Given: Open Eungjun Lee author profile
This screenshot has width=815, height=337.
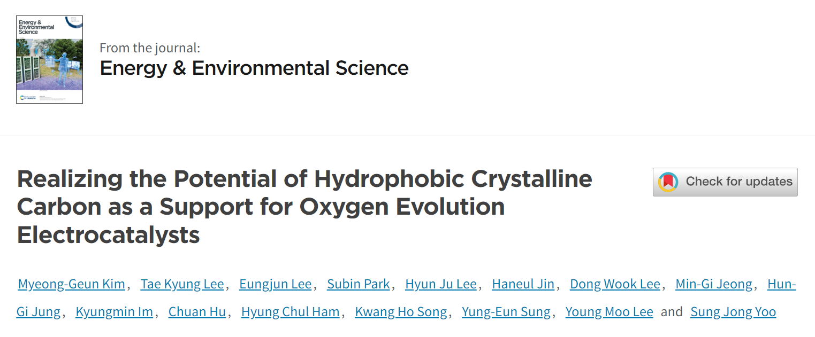Looking at the screenshot, I should coord(275,284).
